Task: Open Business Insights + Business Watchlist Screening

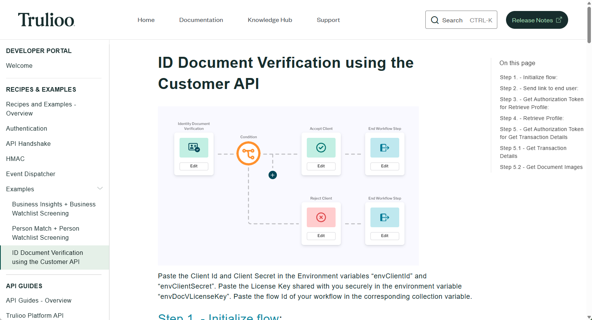Action: pos(54,209)
